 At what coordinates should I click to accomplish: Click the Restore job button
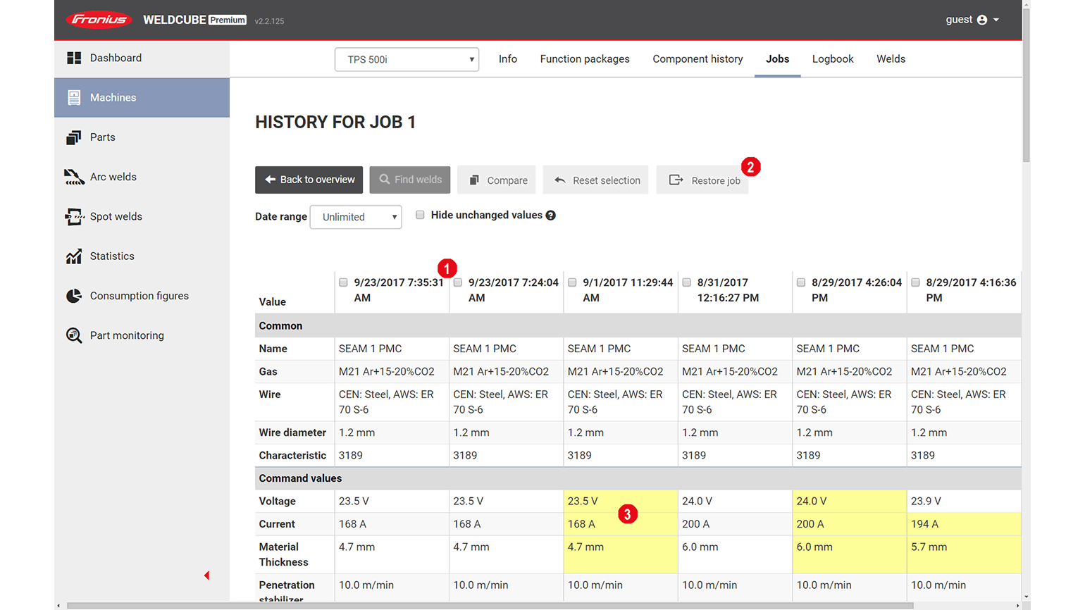tap(704, 180)
